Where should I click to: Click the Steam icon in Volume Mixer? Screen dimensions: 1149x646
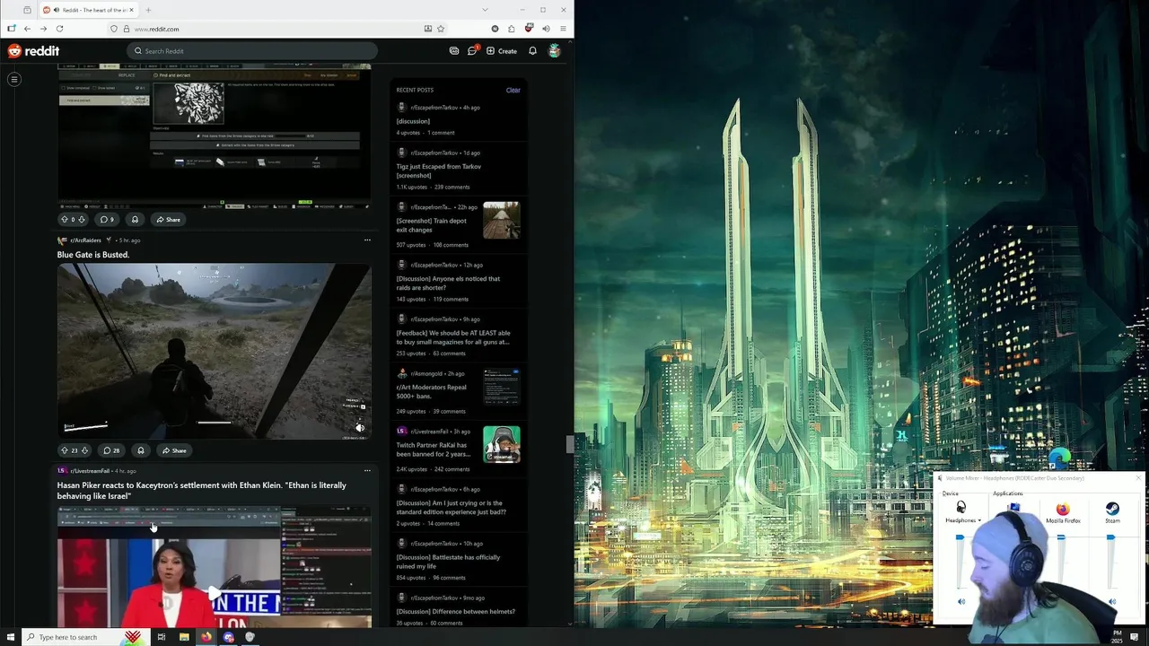click(1112, 509)
